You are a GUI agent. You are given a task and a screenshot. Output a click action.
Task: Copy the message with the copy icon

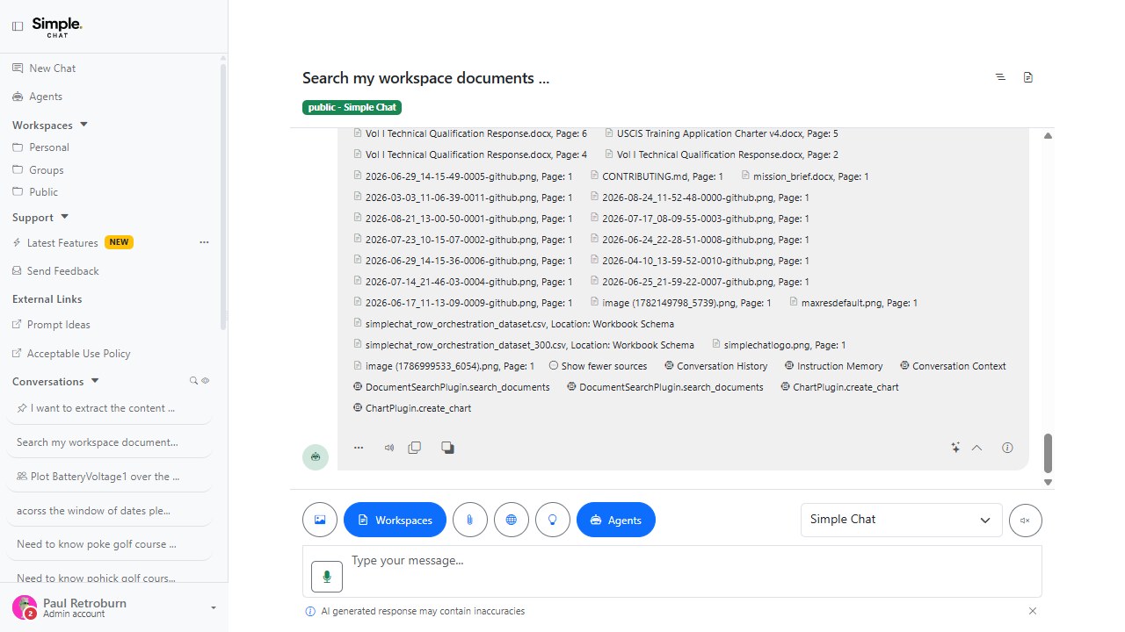click(415, 448)
